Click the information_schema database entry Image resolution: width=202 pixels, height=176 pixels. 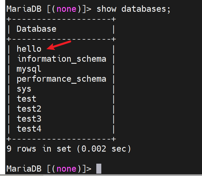pyautogui.click(x=61, y=59)
